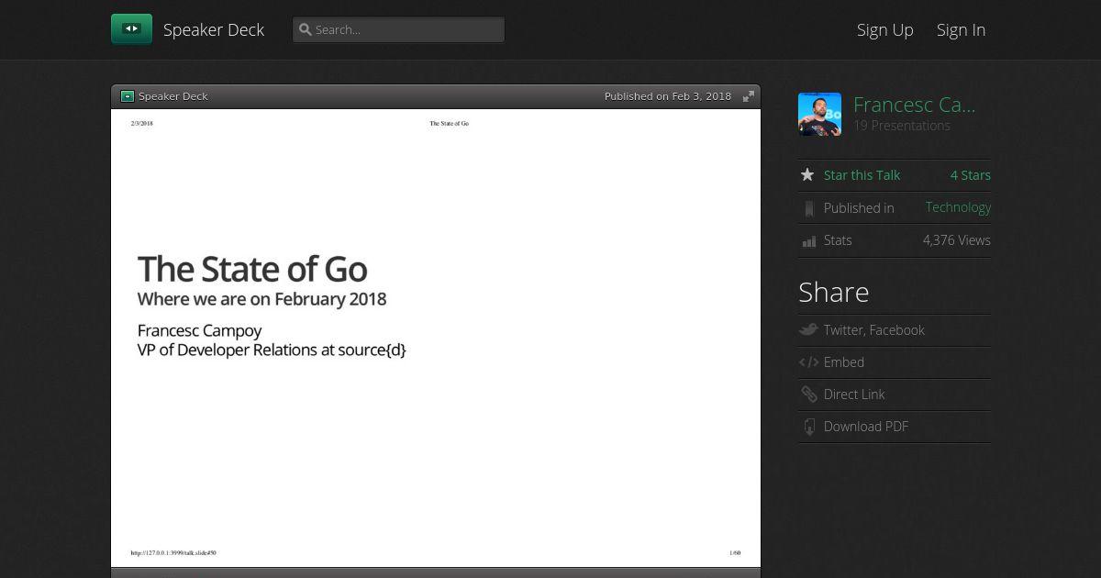The height and width of the screenshot is (578, 1101).
Task: Click the 4 Stars count
Action: (971, 175)
